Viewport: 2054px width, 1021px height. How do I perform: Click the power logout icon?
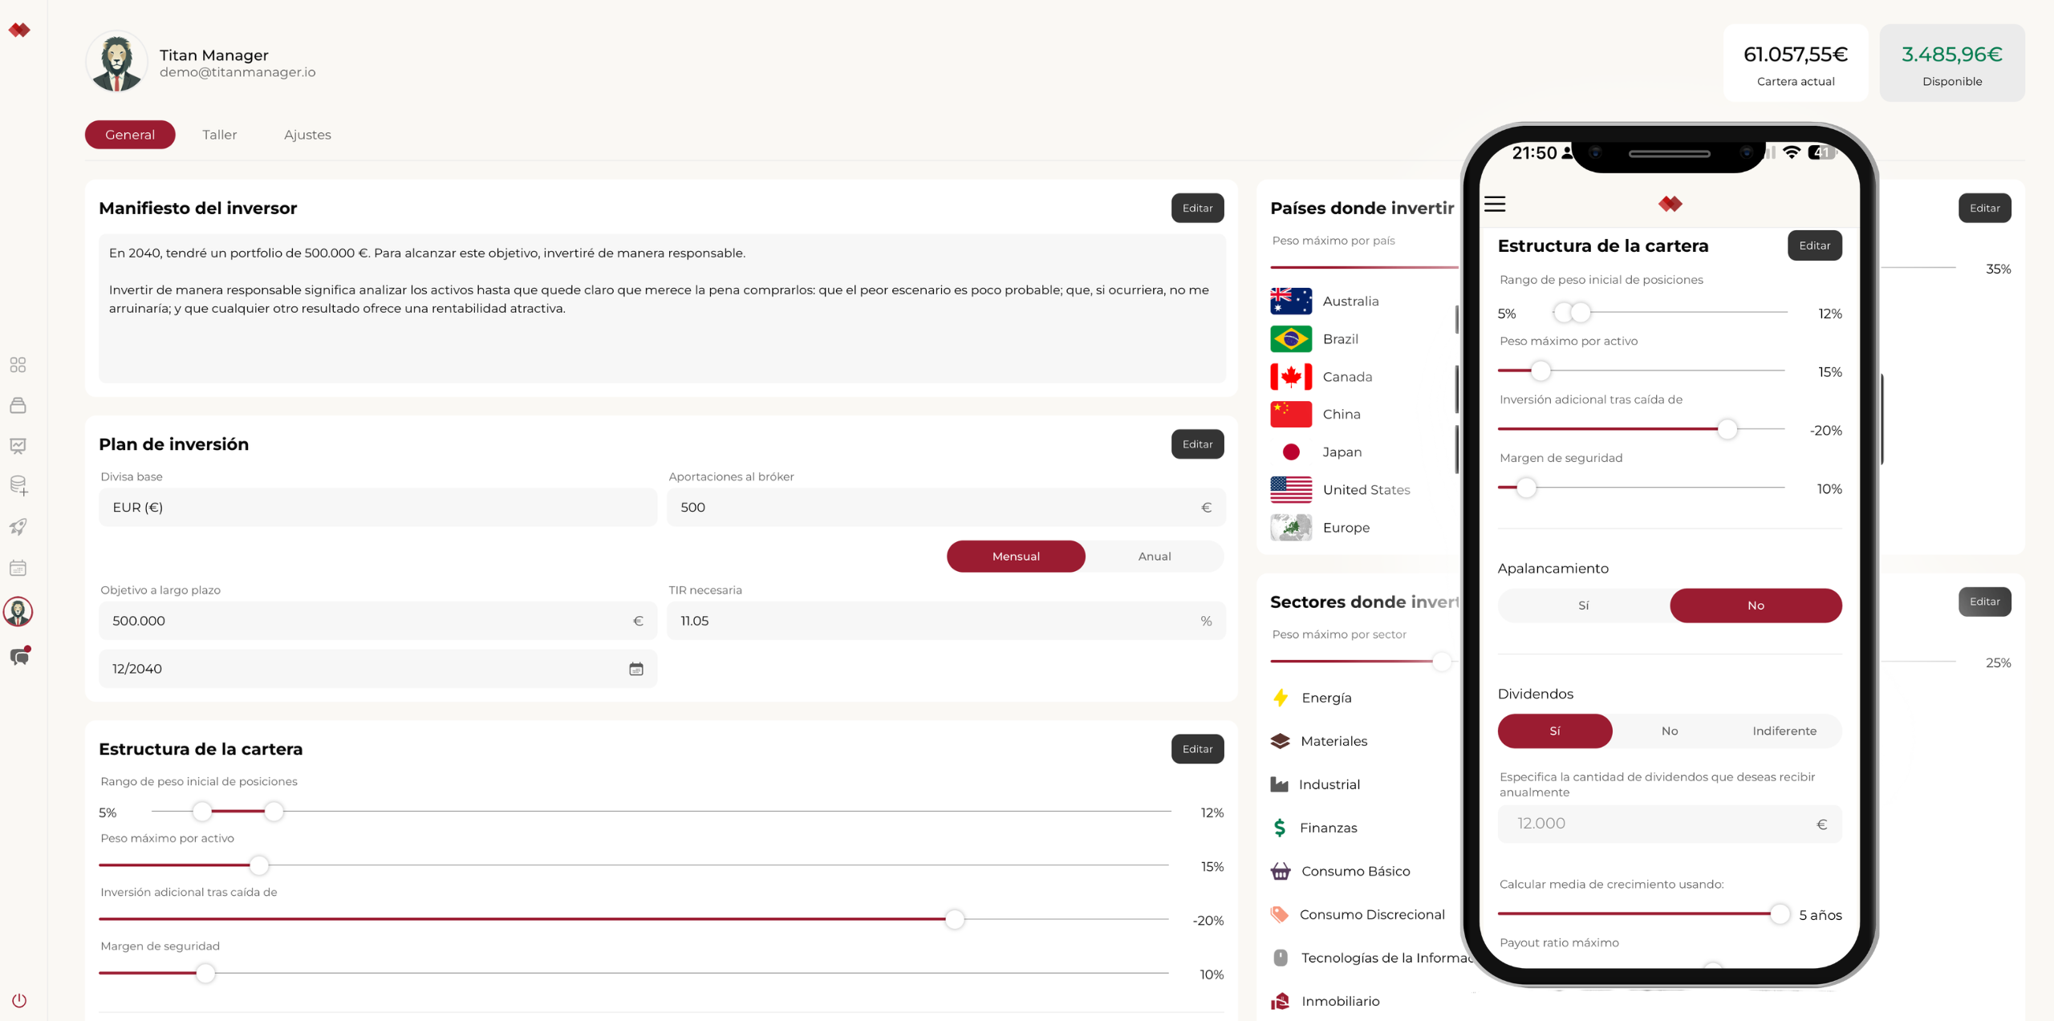(19, 1000)
